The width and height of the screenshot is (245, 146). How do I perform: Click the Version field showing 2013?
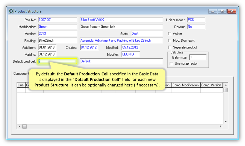57,34
